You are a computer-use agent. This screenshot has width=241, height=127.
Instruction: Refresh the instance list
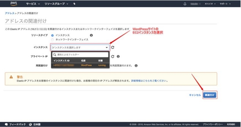[x=113, y=47]
